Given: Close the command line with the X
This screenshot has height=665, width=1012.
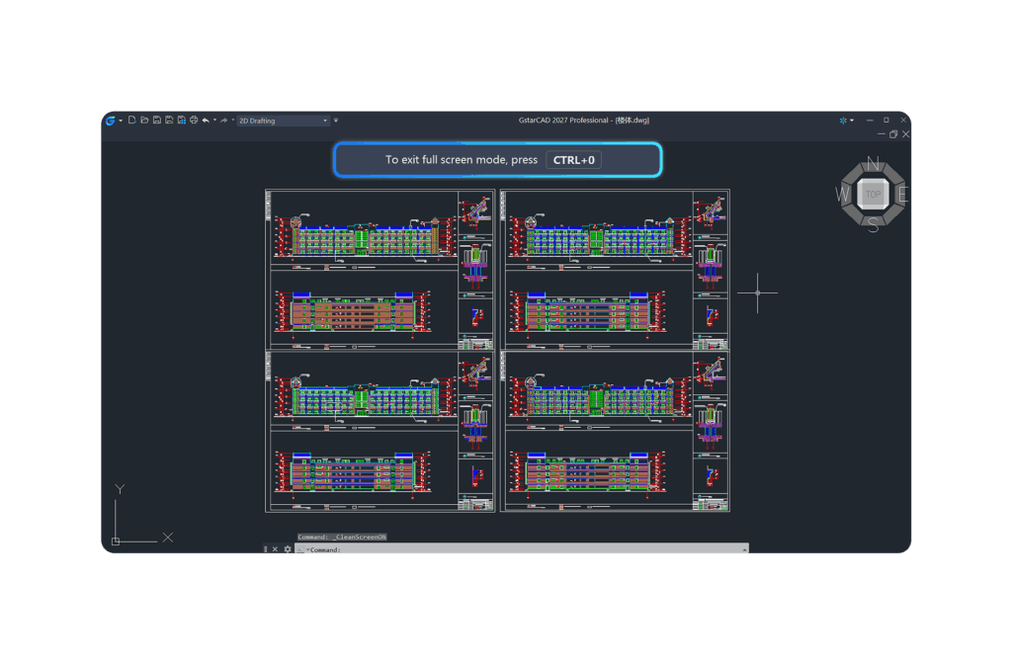Looking at the screenshot, I should 275,549.
